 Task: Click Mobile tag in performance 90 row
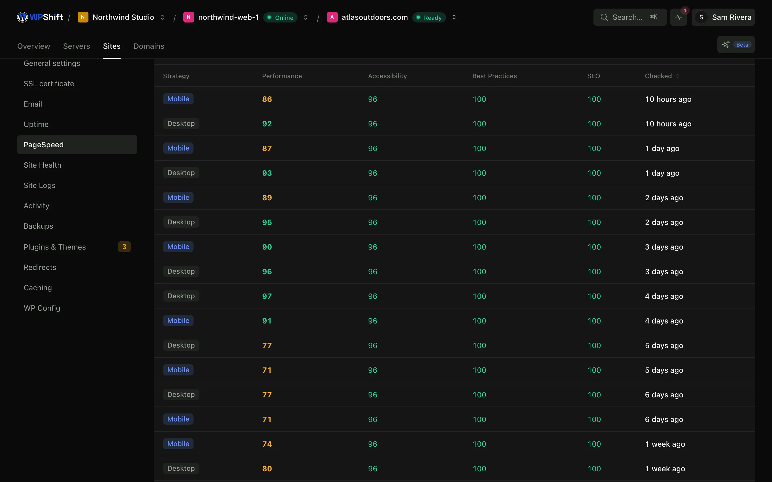(178, 247)
